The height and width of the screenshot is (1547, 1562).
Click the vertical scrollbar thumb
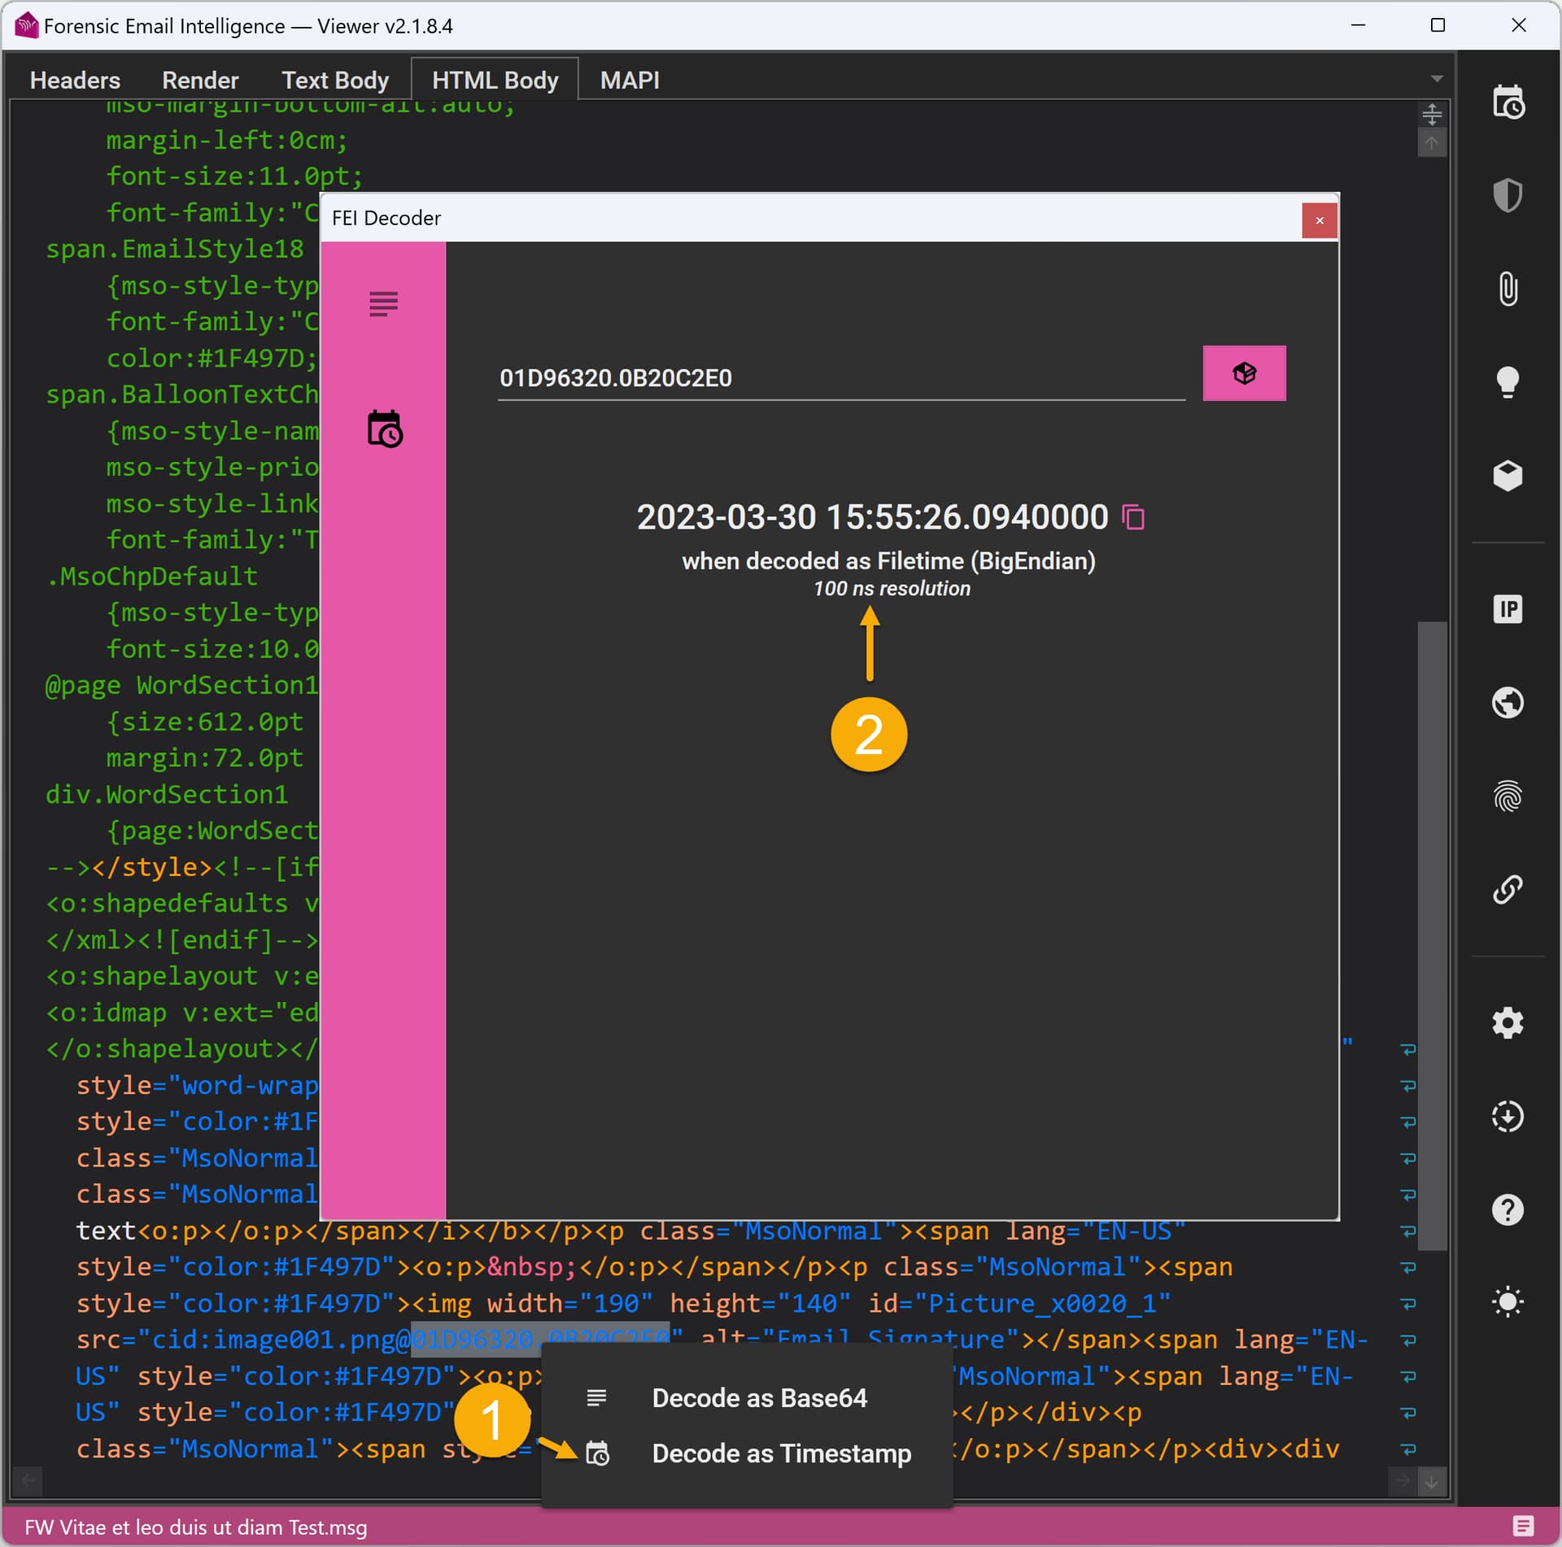click(x=1432, y=935)
